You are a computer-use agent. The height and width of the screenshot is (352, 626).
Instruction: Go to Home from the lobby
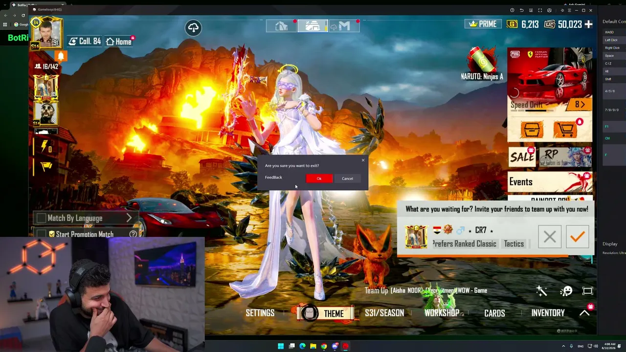[x=119, y=42]
